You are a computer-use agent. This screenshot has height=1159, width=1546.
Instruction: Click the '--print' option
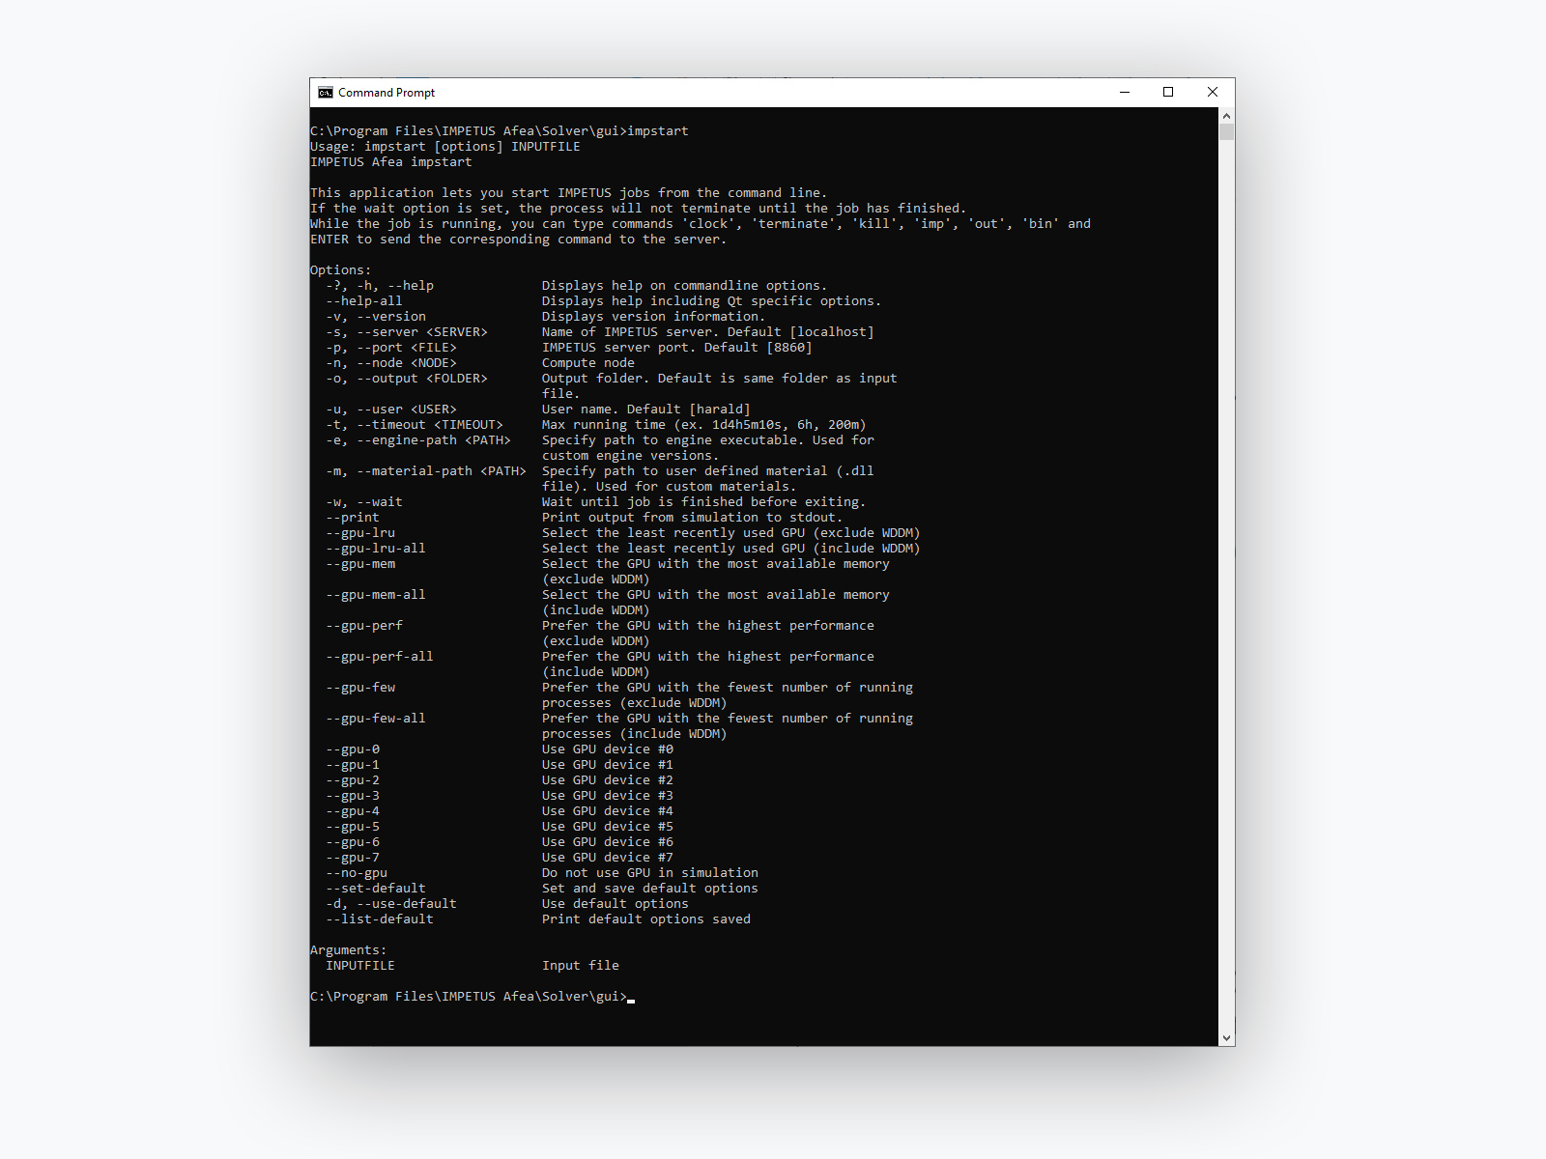tap(353, 518)
